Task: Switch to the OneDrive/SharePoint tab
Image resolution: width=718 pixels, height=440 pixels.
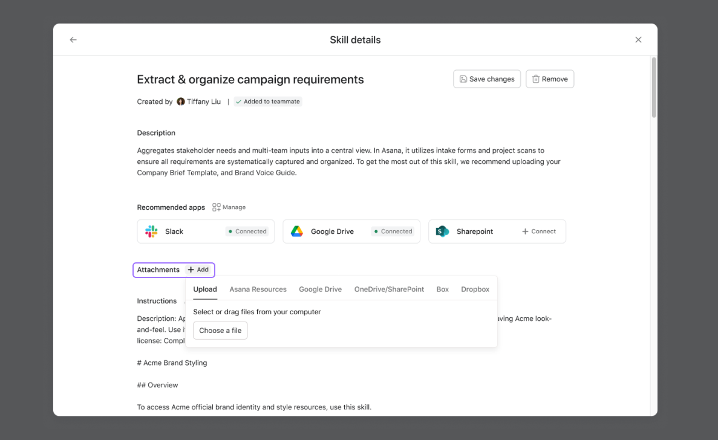Action: tap(389, 290)
